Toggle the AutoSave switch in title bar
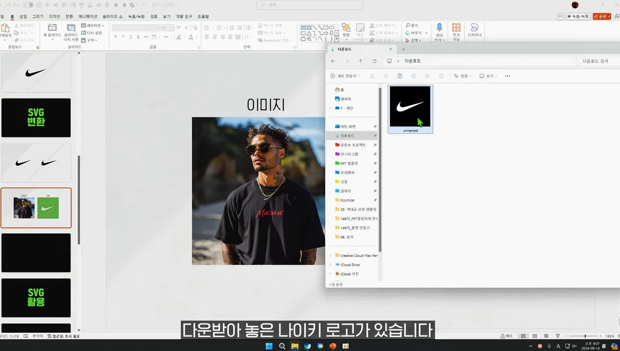Viewport: 620px width, 351px height. pyautogui.click(x=28, y=5)
